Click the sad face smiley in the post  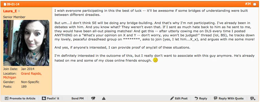point(155,60)
